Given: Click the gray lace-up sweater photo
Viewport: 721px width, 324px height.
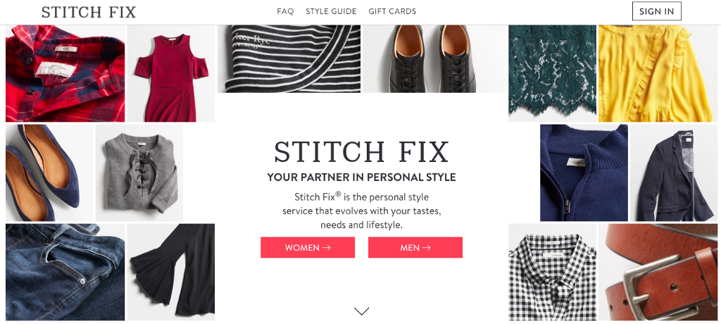Looking at the screenshot, I should coord(139,172).
